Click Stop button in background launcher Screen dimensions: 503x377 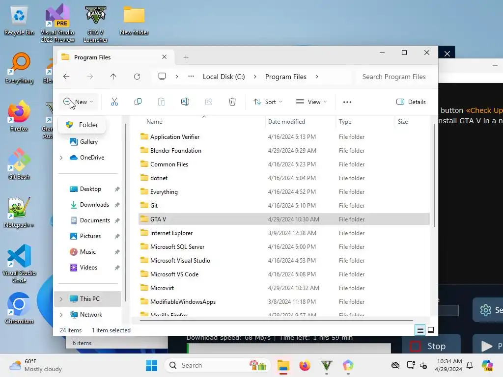431,346
